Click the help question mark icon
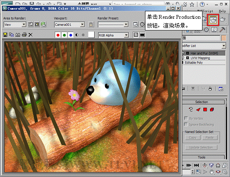Screen dimensions: 230x177 (202, 5)
